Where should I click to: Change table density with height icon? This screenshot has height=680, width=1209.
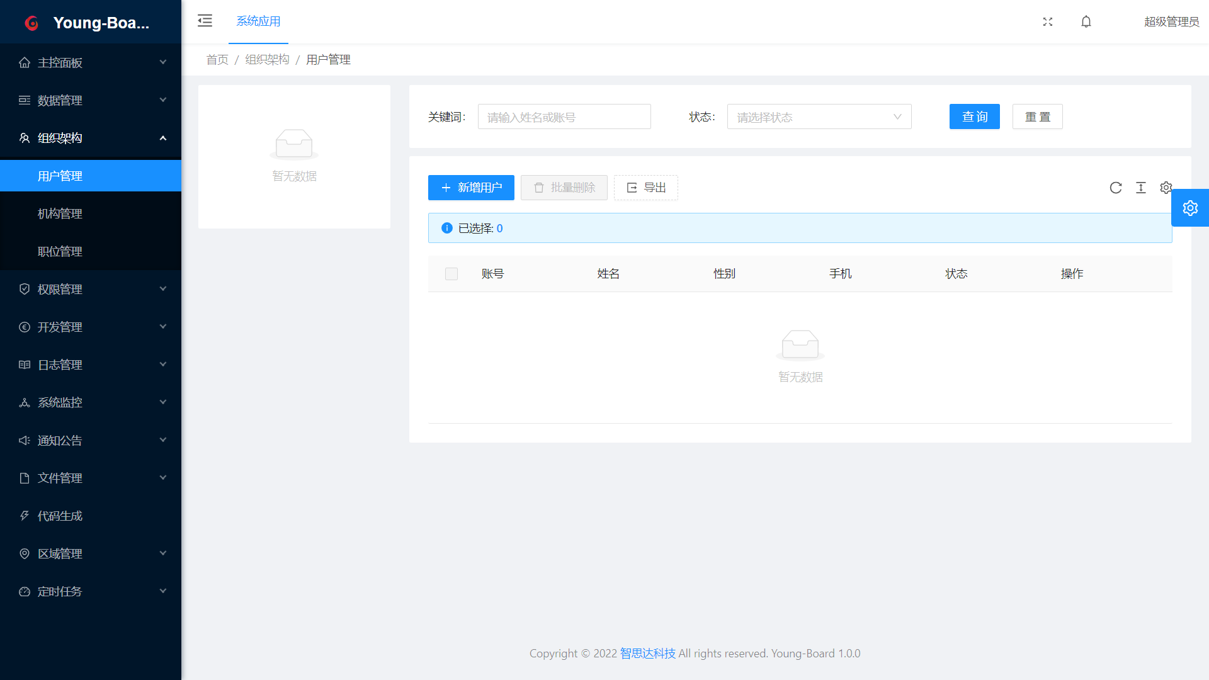1141,188
